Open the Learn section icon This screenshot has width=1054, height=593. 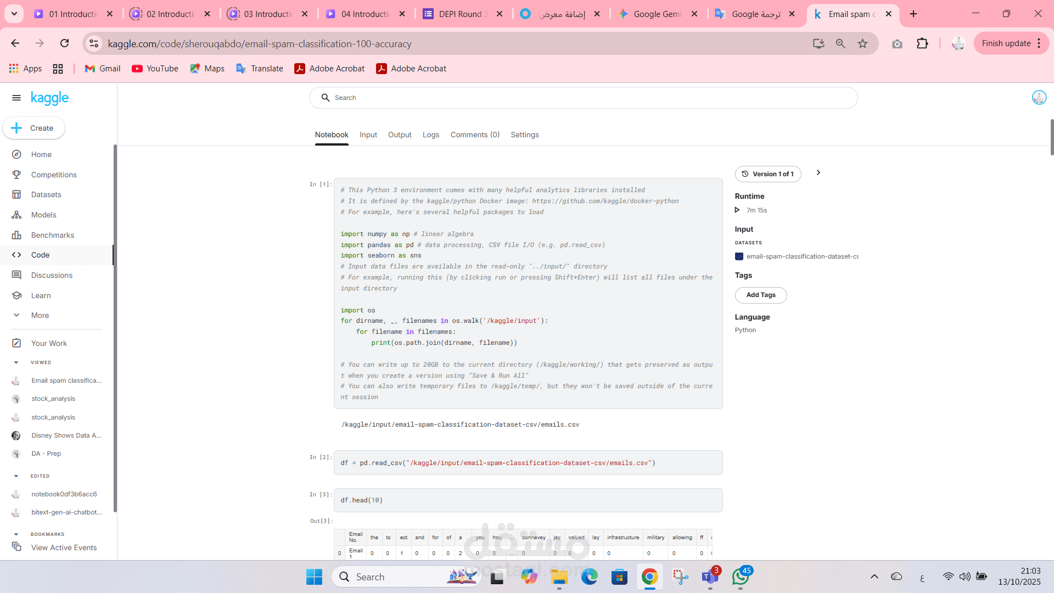click(16, 295)
